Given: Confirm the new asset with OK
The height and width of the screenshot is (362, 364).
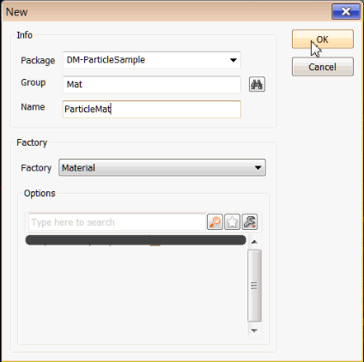Looking at the screenshot, I should click(x=323, y=39).
